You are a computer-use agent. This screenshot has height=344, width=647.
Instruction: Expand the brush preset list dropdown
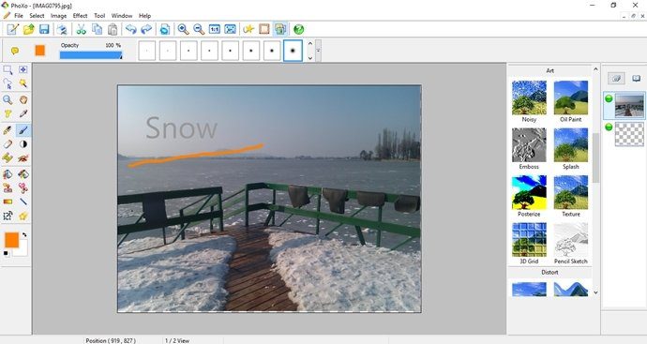(x=318, y=51)
